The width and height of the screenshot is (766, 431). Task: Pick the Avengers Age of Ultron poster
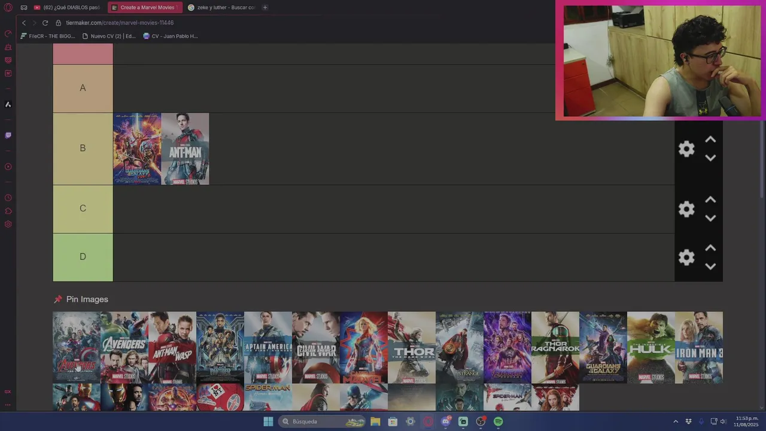(77, 347)
